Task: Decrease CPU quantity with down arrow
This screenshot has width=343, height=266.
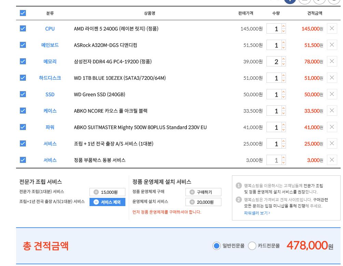Action: (x=284, y=31)
